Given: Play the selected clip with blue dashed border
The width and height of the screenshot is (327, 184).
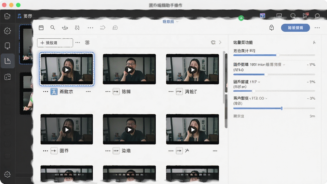Looking at the screenshot, I should pyautogui.click(x=67, y=70).
